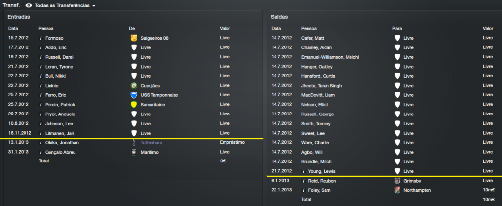Click the Northampton club badge icon
The height and width of the screenshot is (206, 502).
click(397, 190)
